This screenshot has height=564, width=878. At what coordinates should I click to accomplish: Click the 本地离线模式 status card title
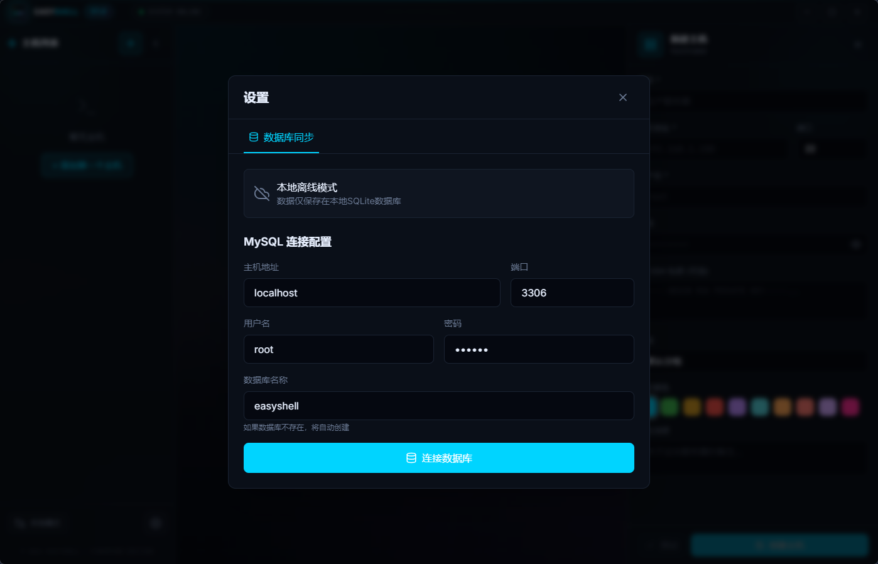(307, 187)
